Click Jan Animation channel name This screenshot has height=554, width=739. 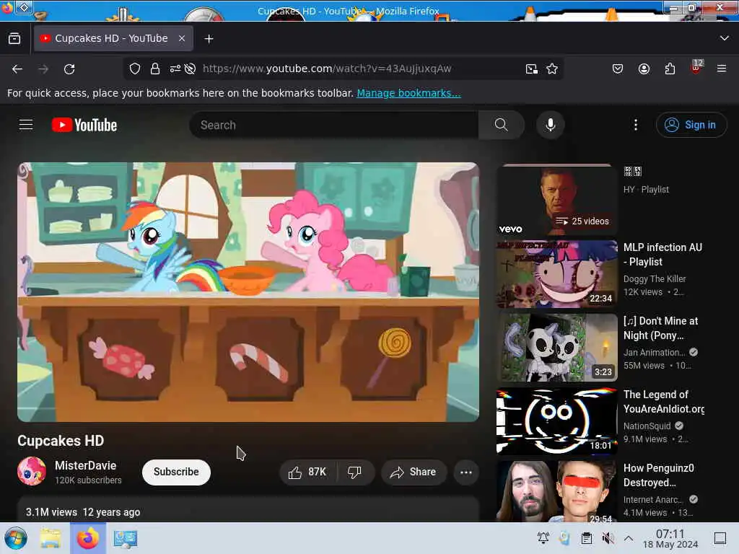click(654, 352)
